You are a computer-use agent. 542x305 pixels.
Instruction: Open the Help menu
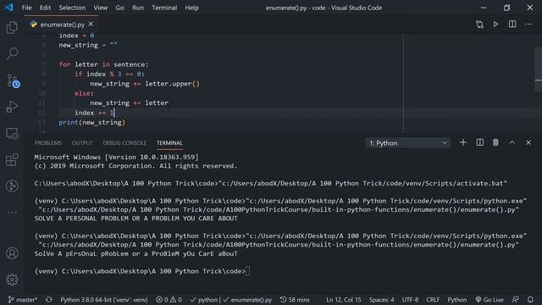(x=191, y=8)
